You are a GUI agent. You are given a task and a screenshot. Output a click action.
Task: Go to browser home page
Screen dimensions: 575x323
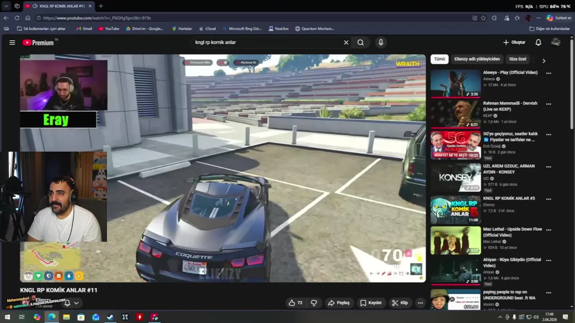point(28,18)
